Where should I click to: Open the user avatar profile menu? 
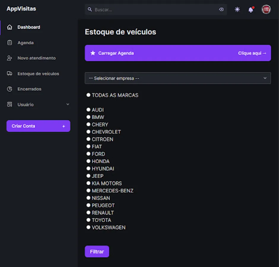coord(266,9)
